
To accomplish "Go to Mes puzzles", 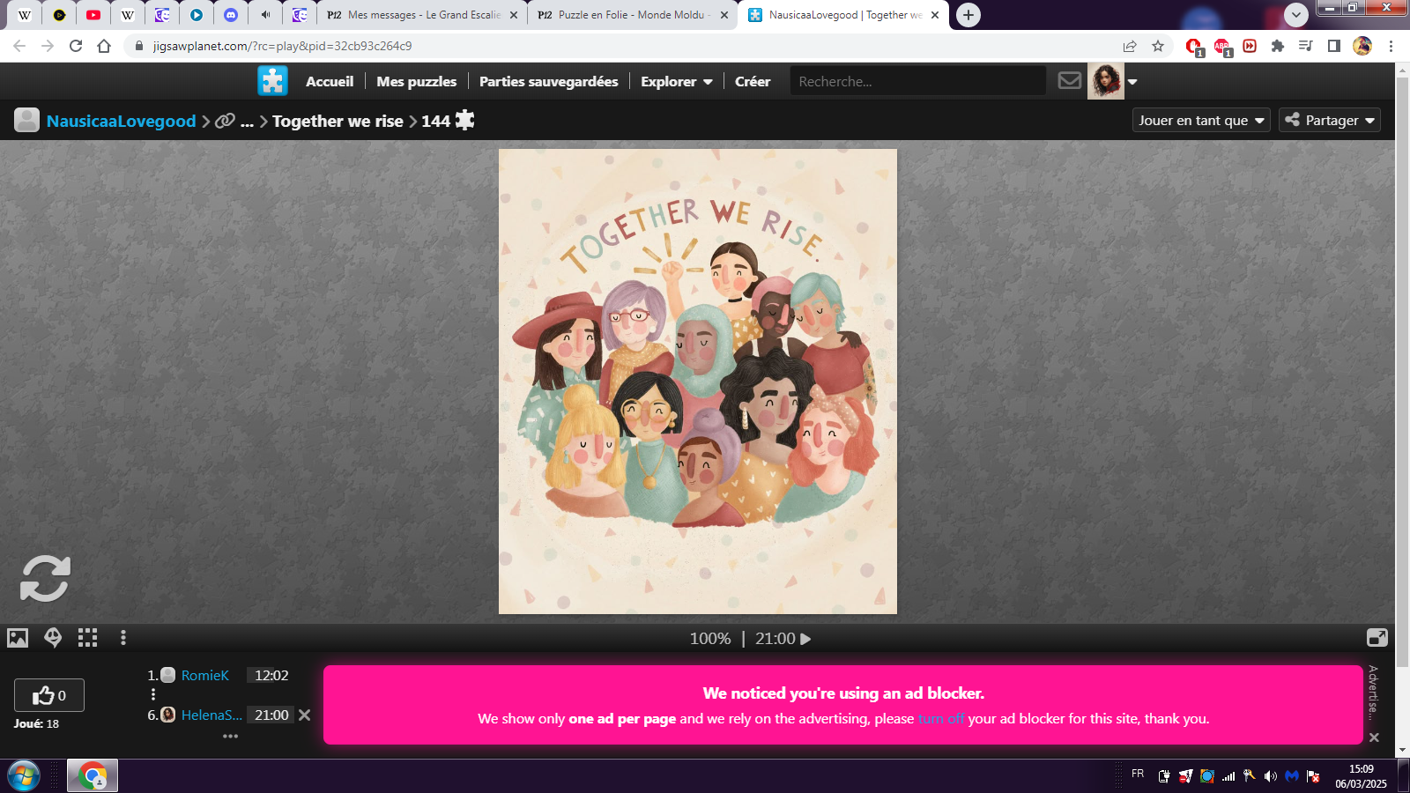I will tap(416, 81).
